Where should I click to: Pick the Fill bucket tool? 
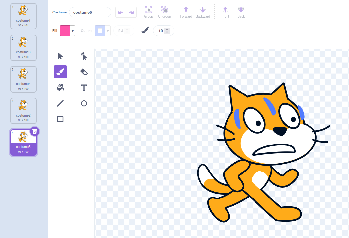(x=60, y=88)
